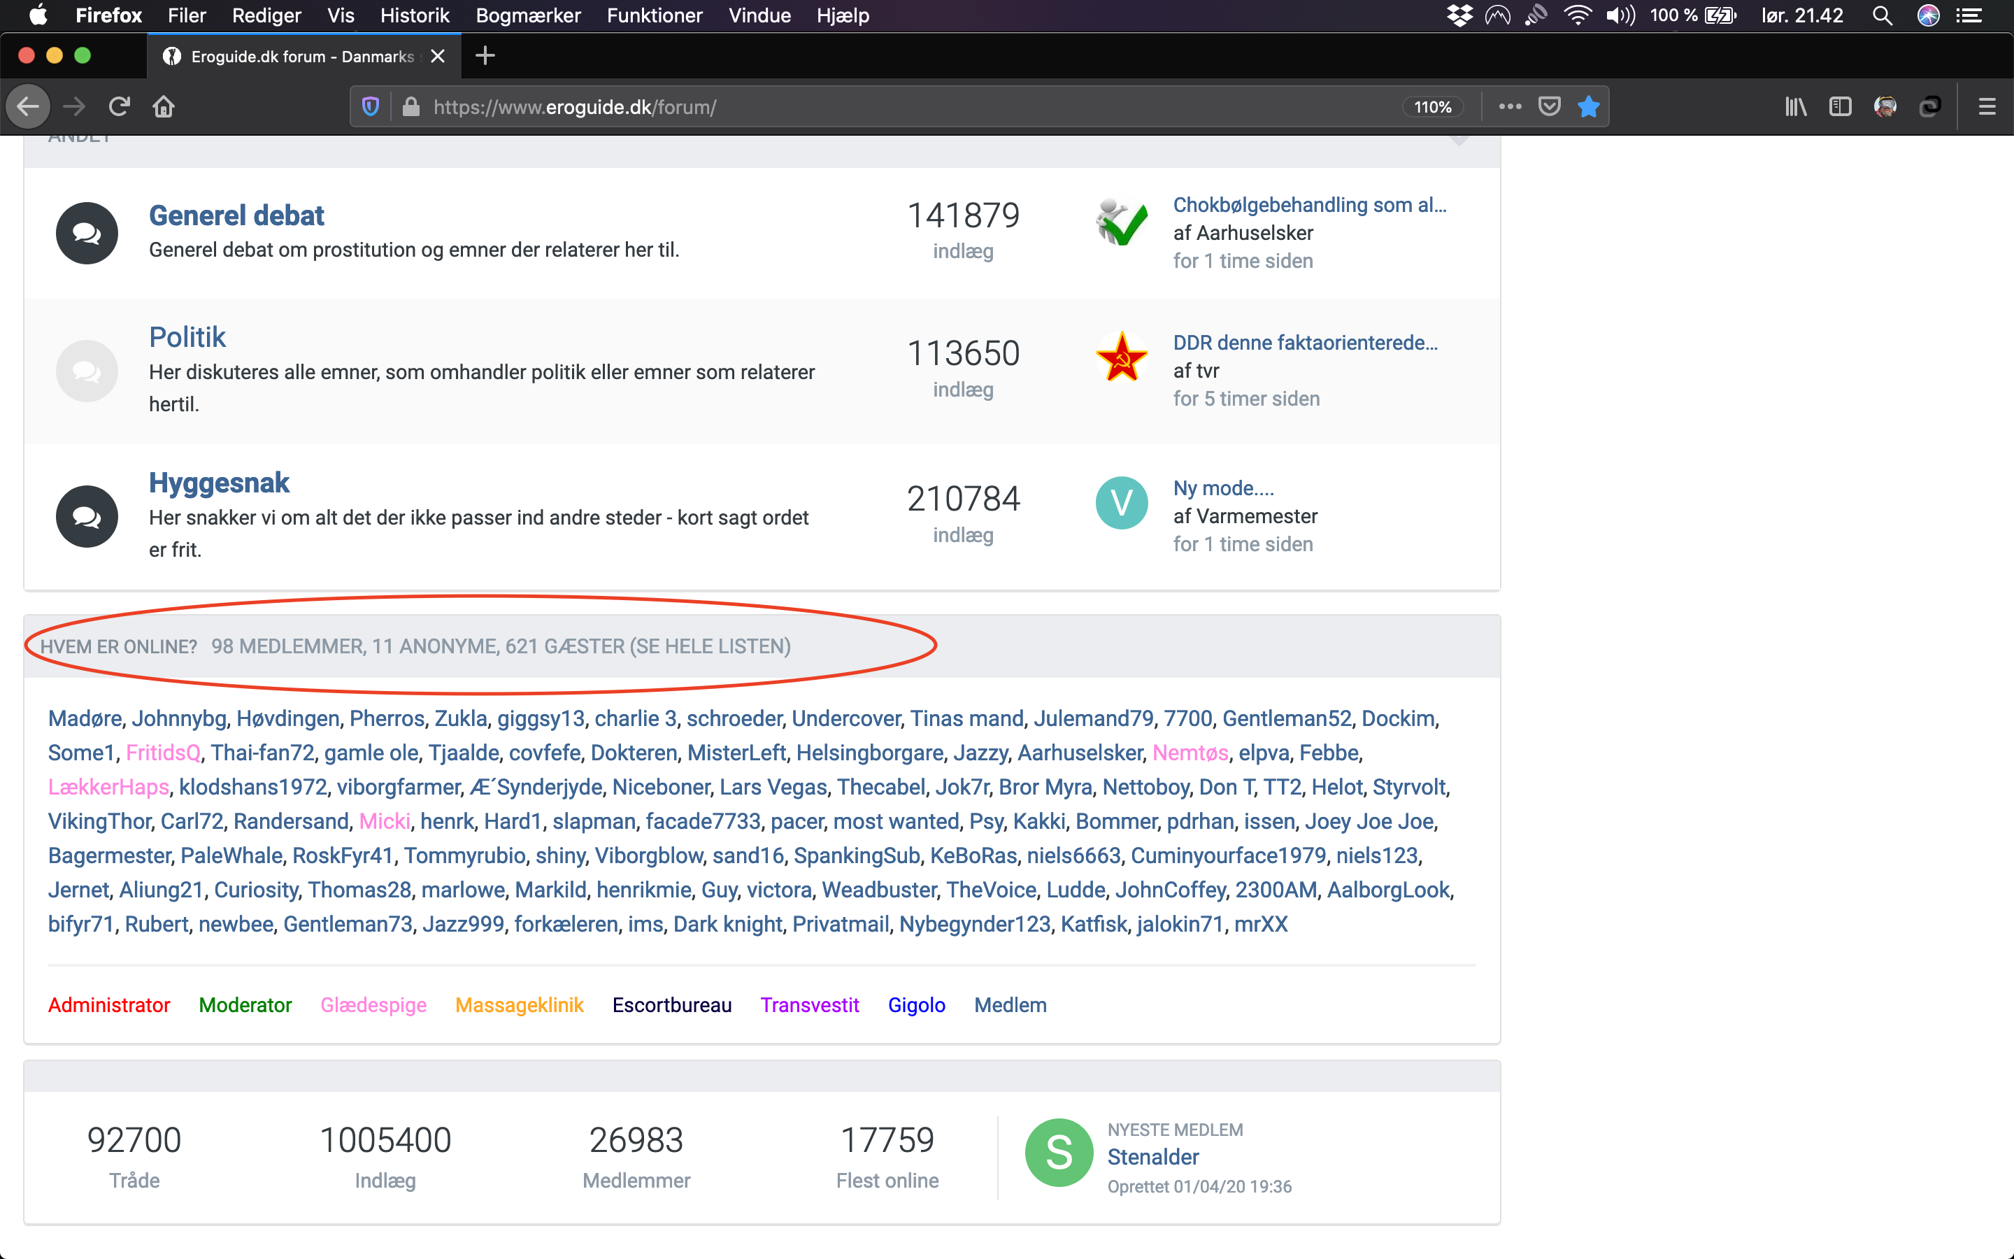Image resolution: width=2014 pixels, height=1259 pixels.
Task: Open the Firefox hamburger menu
Action: pyautogui.click(x=1987, y=106)
